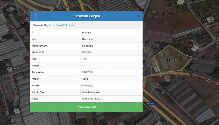The width and height of the screenshot is (219, 125).
Task: Click the Favorilere ekle button
Action: pos(86,107)
